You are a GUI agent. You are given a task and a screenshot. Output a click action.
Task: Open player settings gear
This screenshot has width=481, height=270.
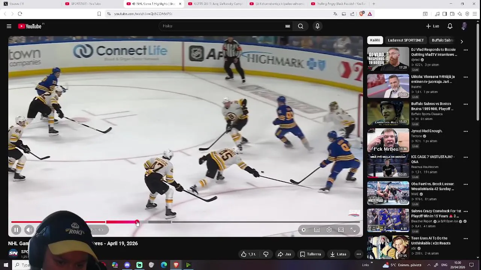click(329, 230)
